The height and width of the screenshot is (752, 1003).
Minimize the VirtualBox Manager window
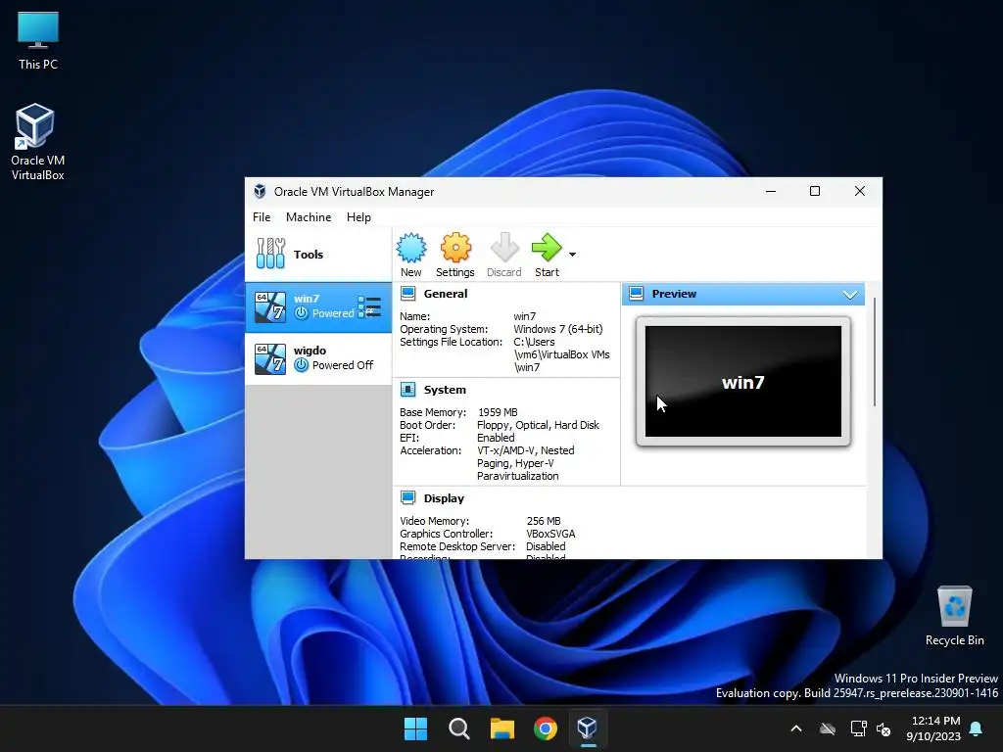click(x=771, y=191)
